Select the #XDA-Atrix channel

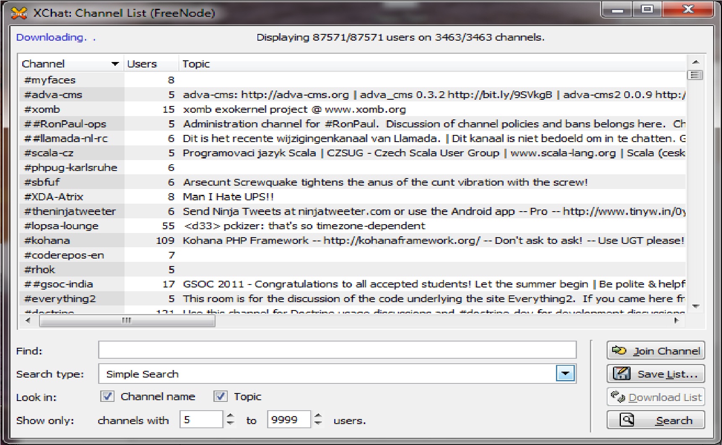pos(352,197)
